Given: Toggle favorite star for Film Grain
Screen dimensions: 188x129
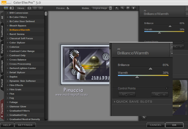Looking at the screenshot, I should [x=8, y=89].
